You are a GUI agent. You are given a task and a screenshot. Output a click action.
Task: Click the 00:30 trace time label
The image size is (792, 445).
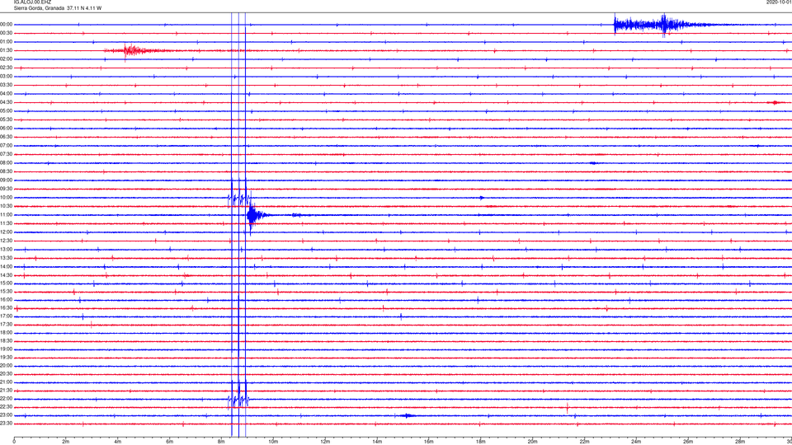[7, 33]
